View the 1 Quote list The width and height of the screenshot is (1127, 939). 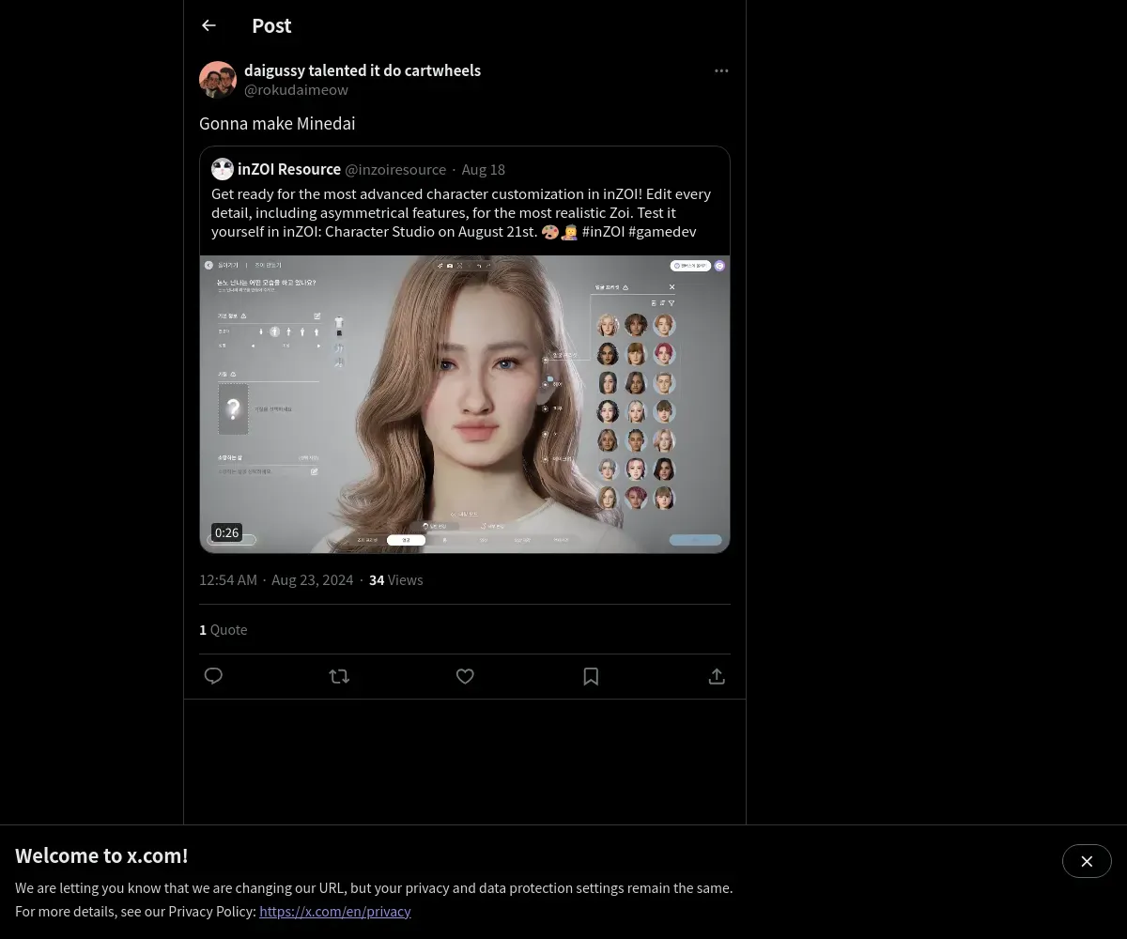coord(224,630)
